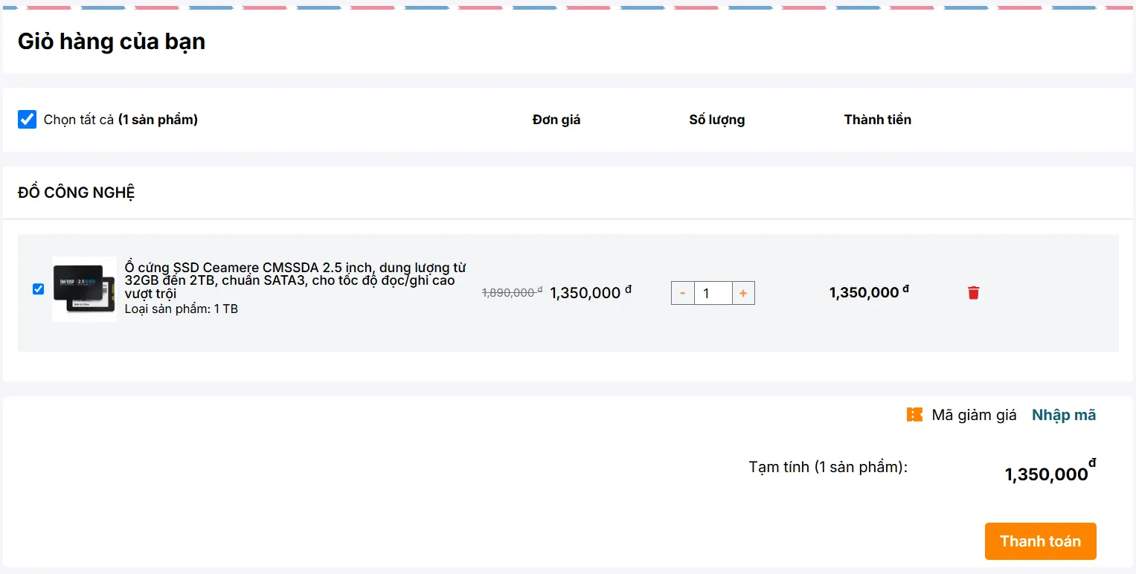Uncheck the Ceamere SSD product checkbox
Screen dimensions: 1136x574
tap(39, 289)
